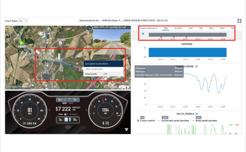This screenshot has width=246, height=152.
Task: Click the Graph collection 2 link
Action: (x=148, y=28)
